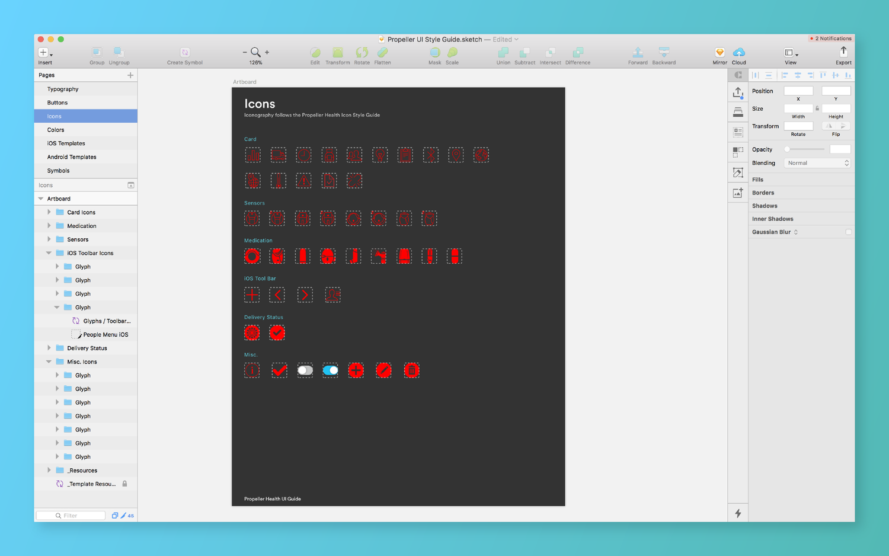Switch to the Buttons page
Screen dimensions: 889x556
click(x=86, y=103)
